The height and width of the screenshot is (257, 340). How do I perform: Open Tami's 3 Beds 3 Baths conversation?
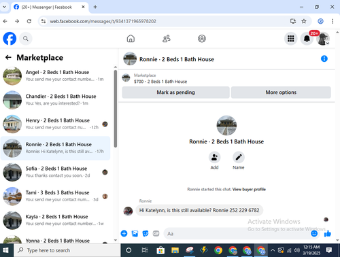(x=55, y=196)
